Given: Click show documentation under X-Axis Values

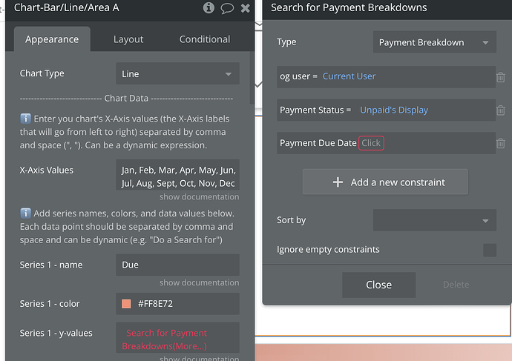Looking at the screenshot, I should [x=199, y=196].
